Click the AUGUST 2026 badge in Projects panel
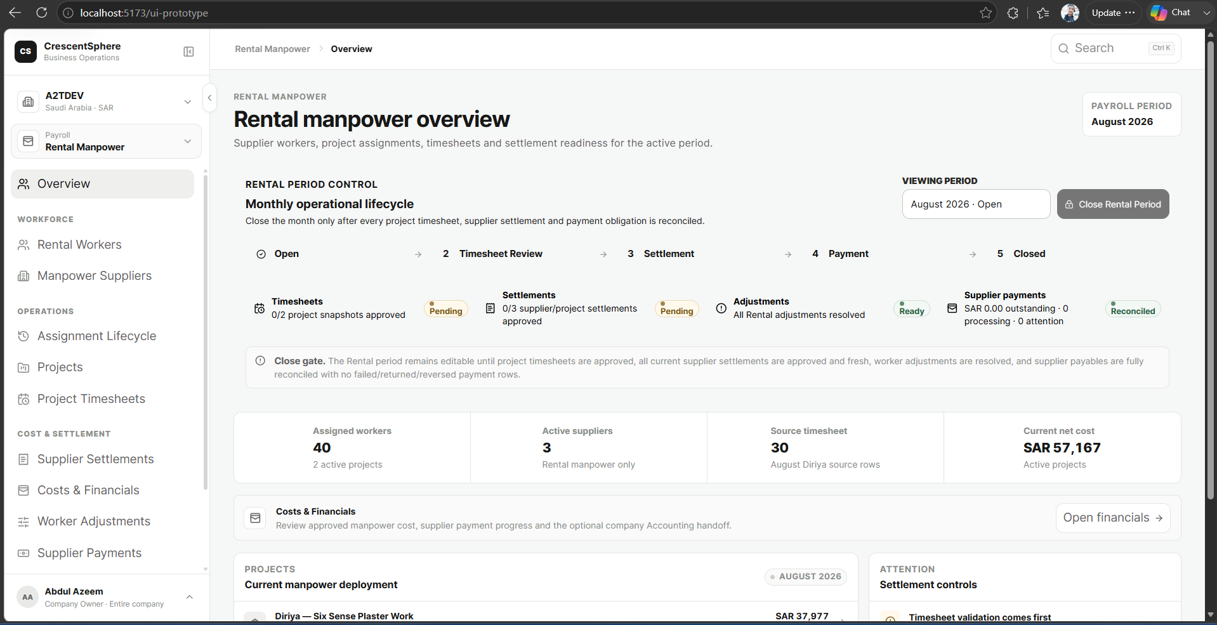This screenshot has height=625, width=1217. 805,577
